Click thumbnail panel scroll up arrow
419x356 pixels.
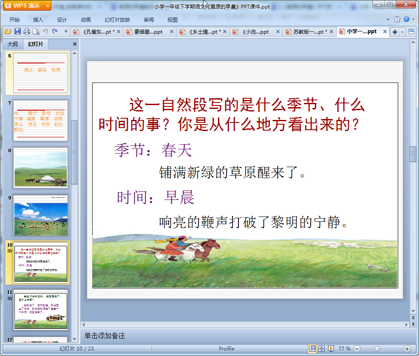(74, 53)
